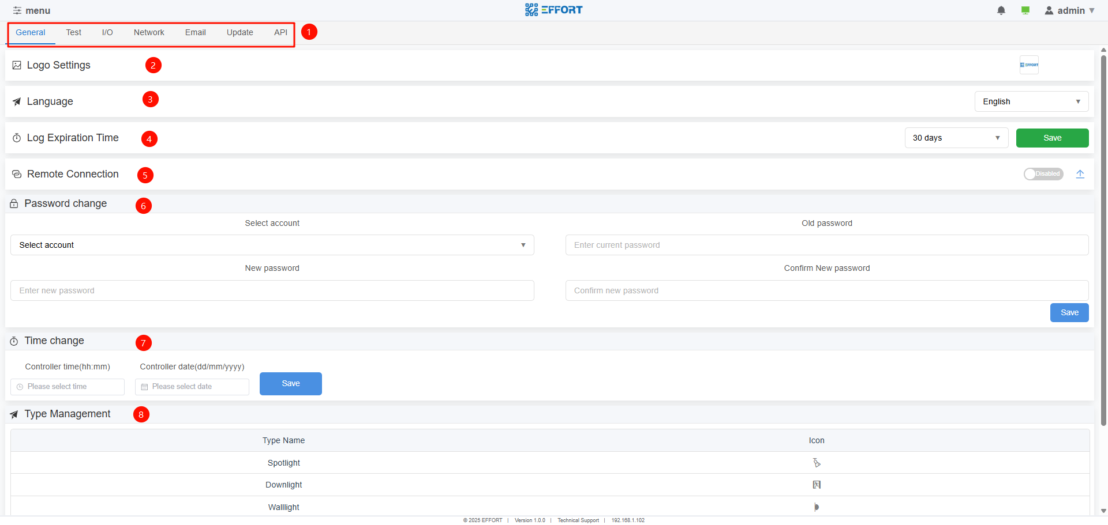Click the remote connection upload icon

click(x=1080, y=174)
